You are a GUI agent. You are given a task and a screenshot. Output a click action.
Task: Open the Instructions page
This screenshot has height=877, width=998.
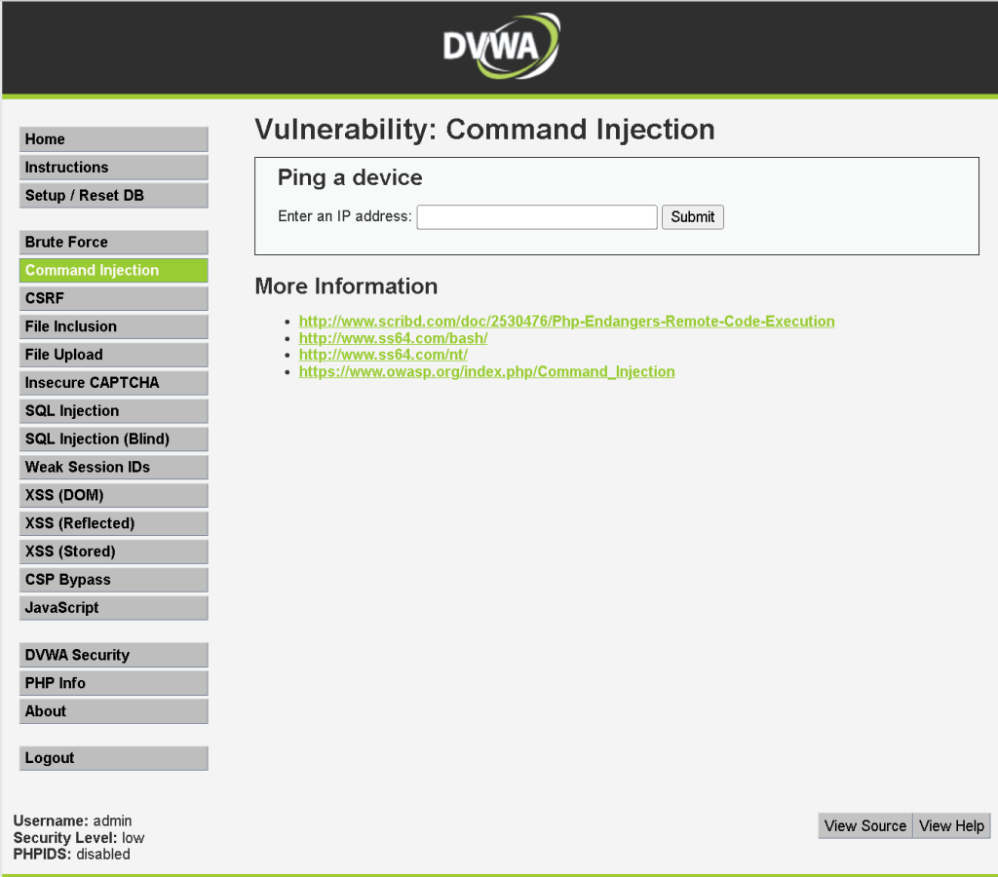pyautogui.click(x=113, y=168)
